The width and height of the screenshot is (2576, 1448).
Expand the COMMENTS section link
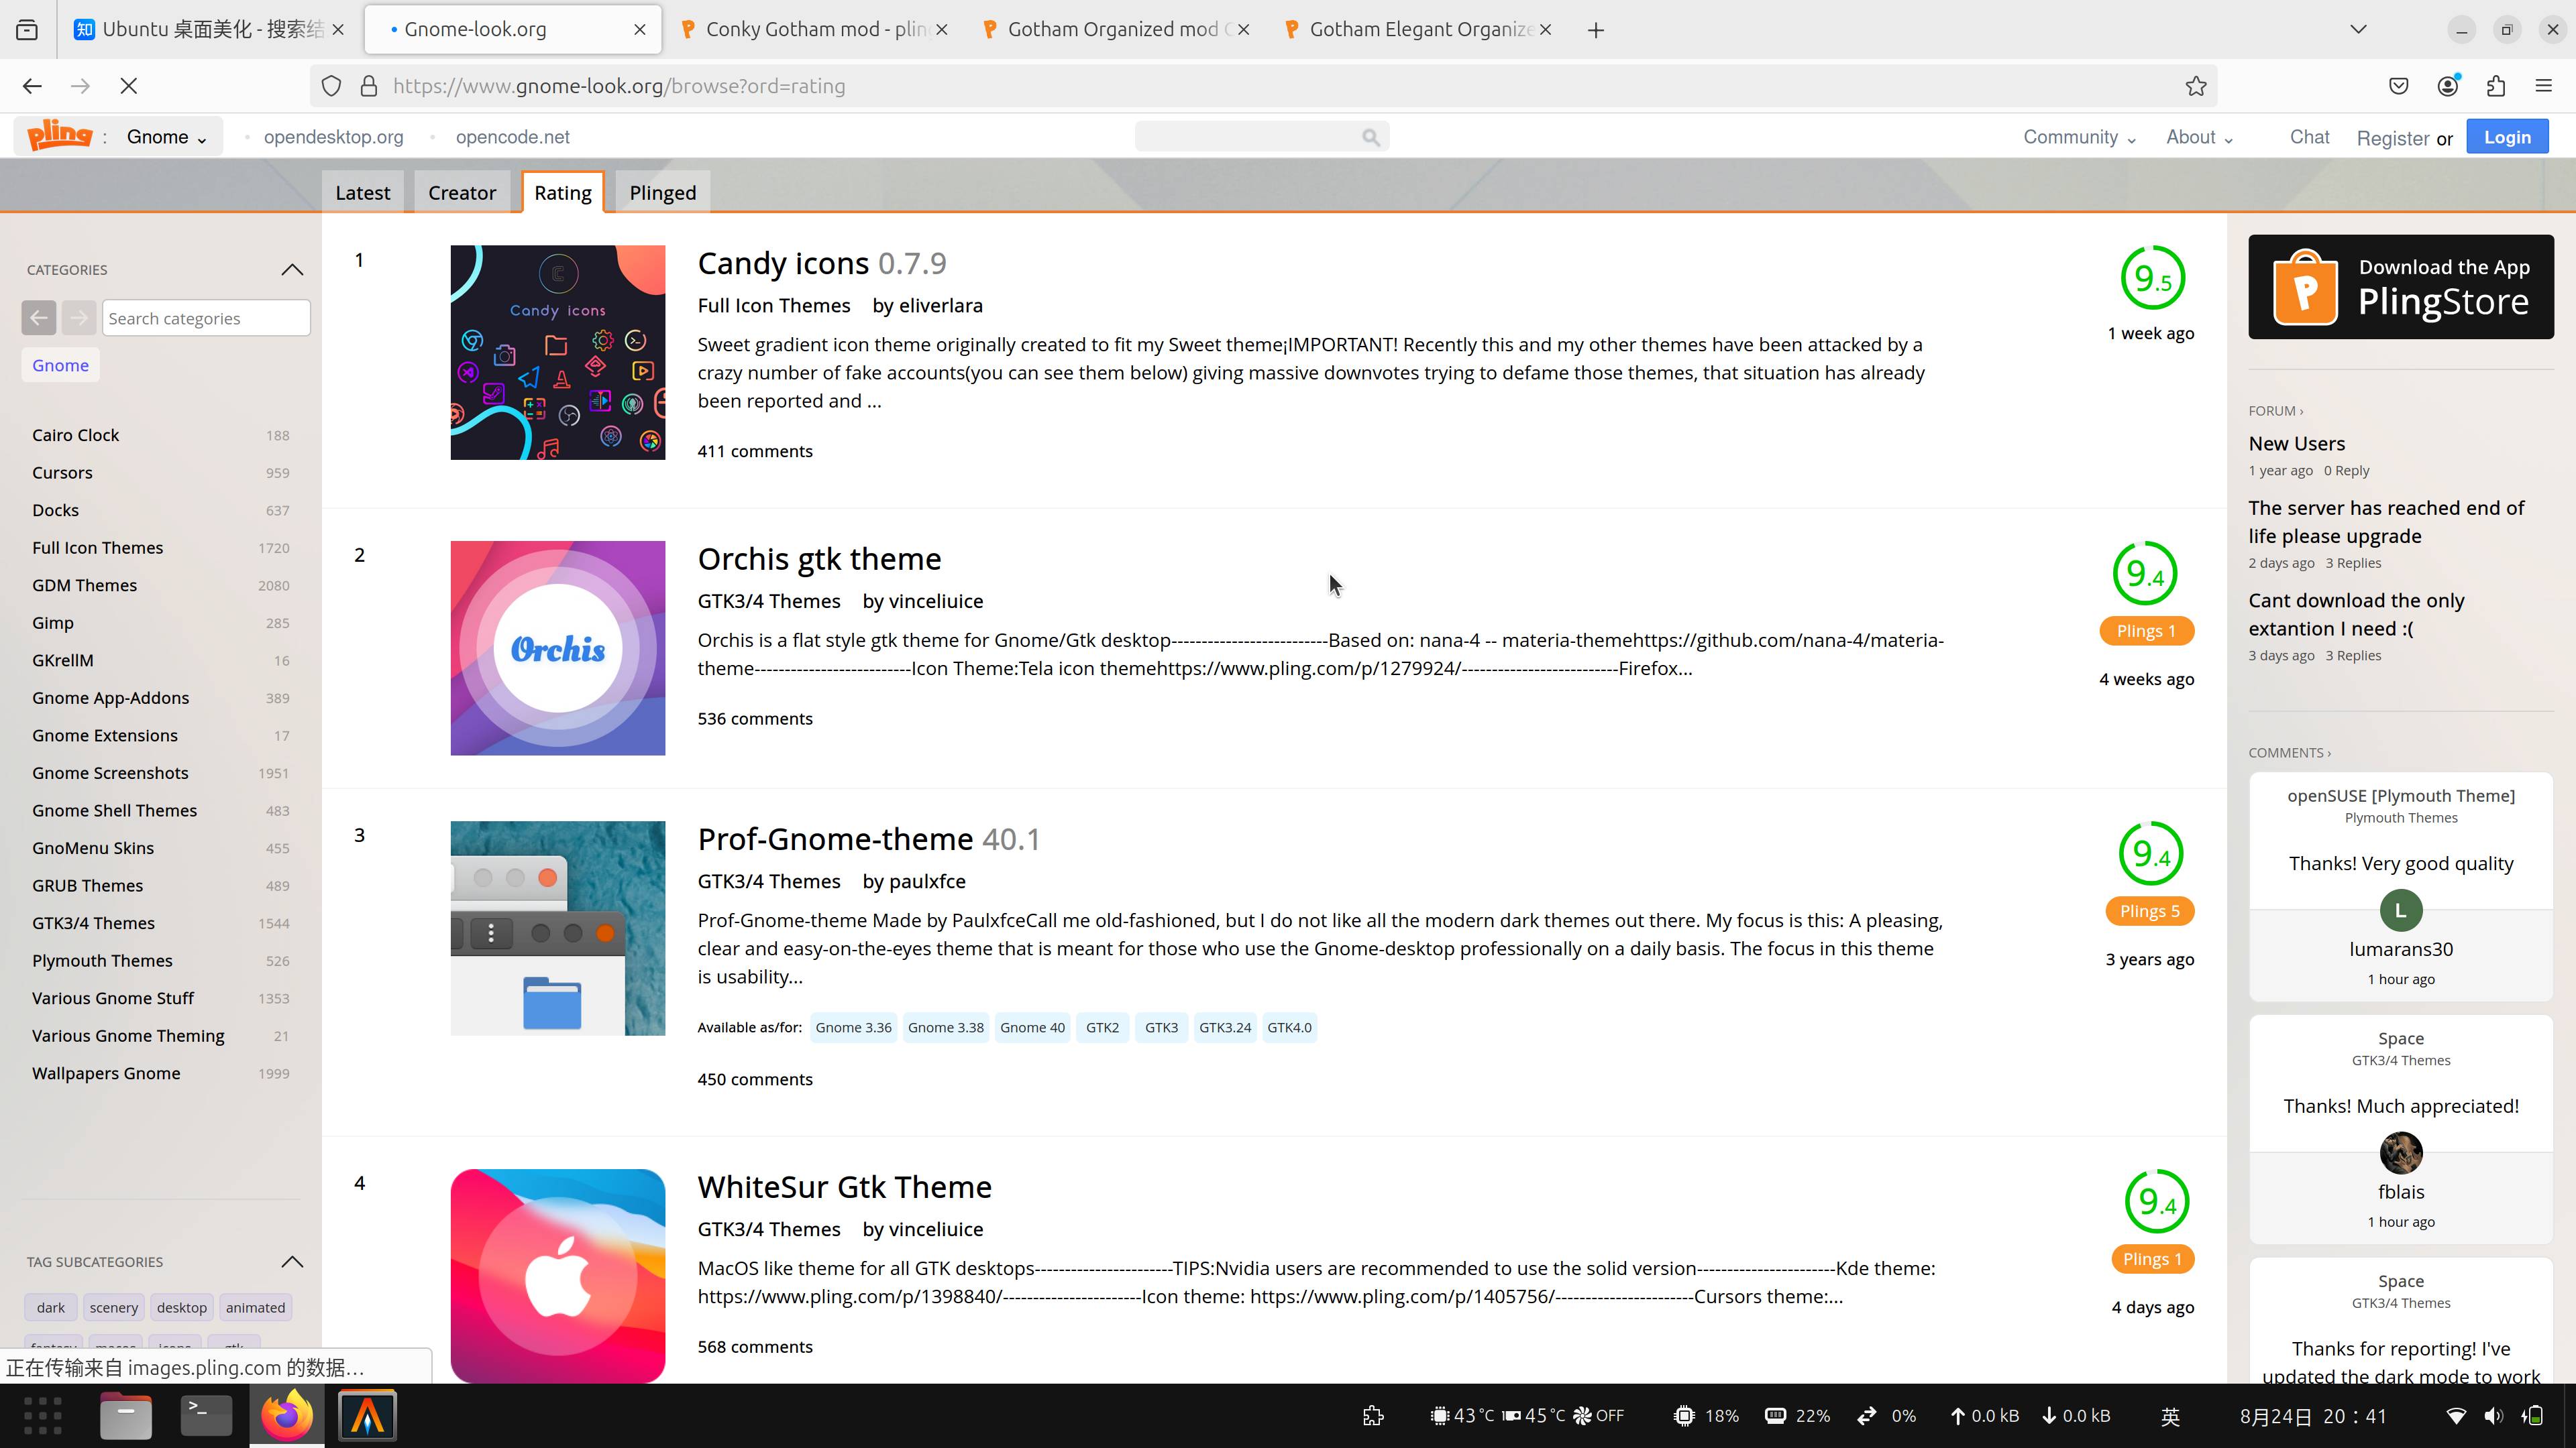pyautogui.click(x=2289, y=752)
